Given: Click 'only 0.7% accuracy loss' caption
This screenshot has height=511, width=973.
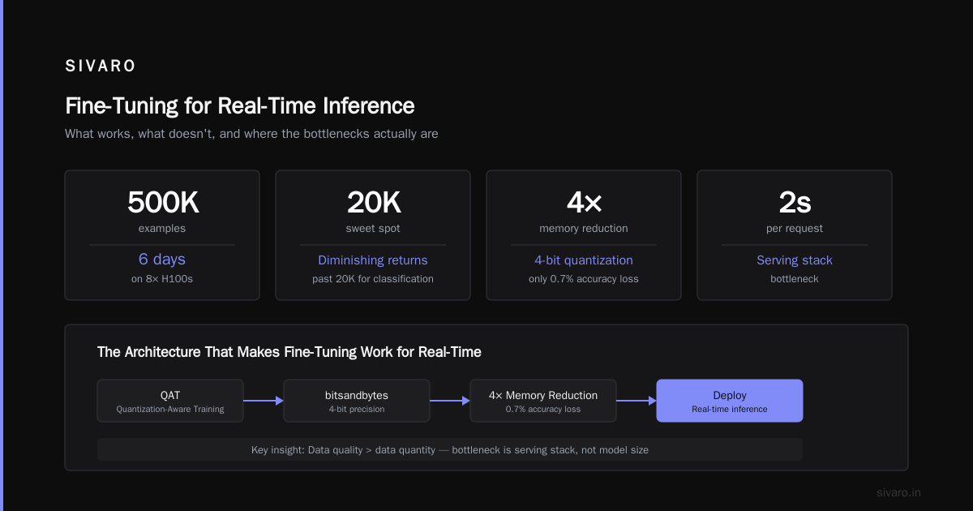Looking at the screenshot, I should click(x=584, y=279).
